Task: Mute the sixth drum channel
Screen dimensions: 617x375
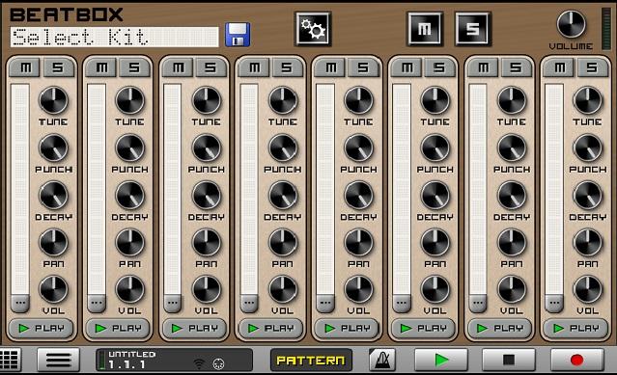Action: coord(407,67)
